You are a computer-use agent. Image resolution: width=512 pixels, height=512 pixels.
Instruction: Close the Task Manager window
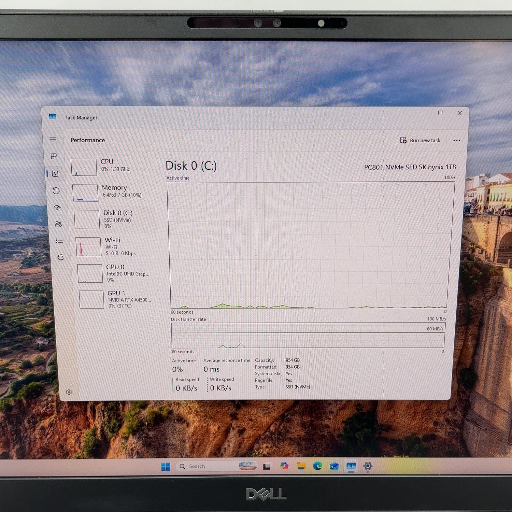coord(460,113)
